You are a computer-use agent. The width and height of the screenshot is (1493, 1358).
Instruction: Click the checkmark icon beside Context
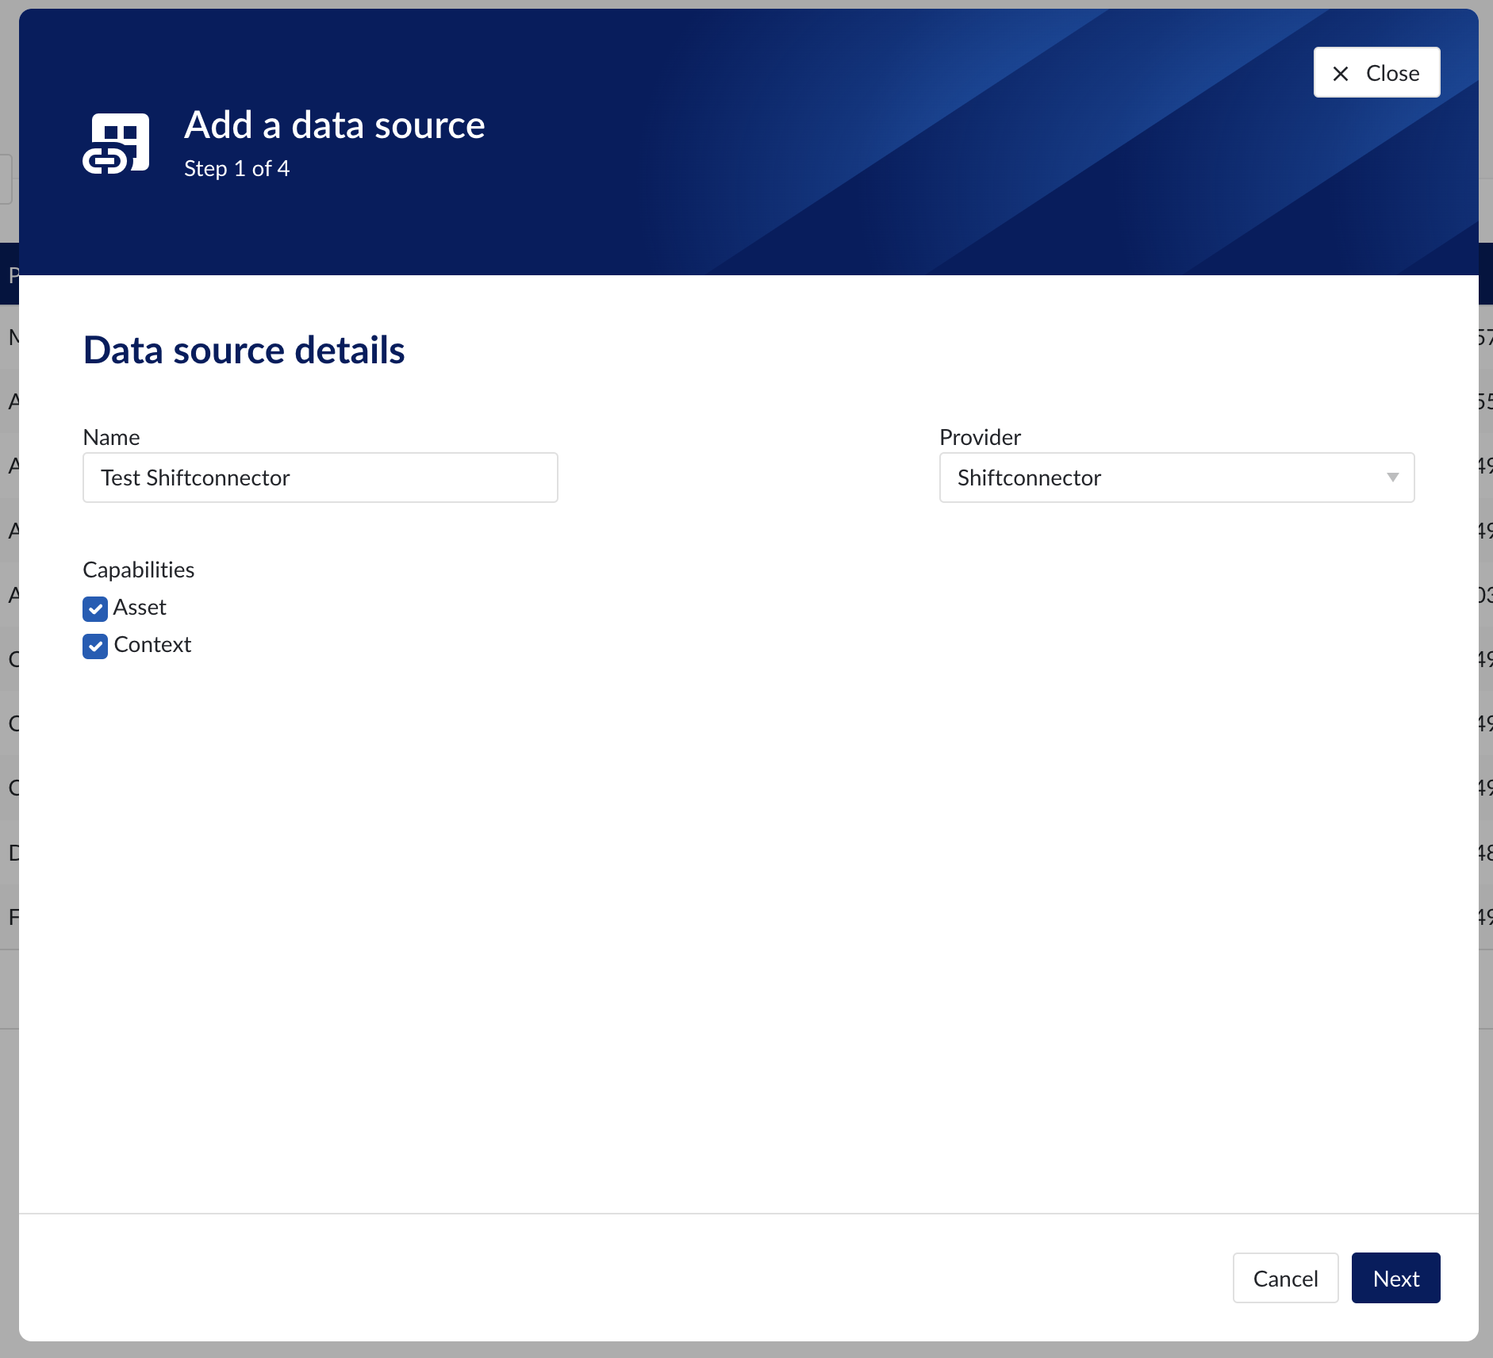point(95,646)
